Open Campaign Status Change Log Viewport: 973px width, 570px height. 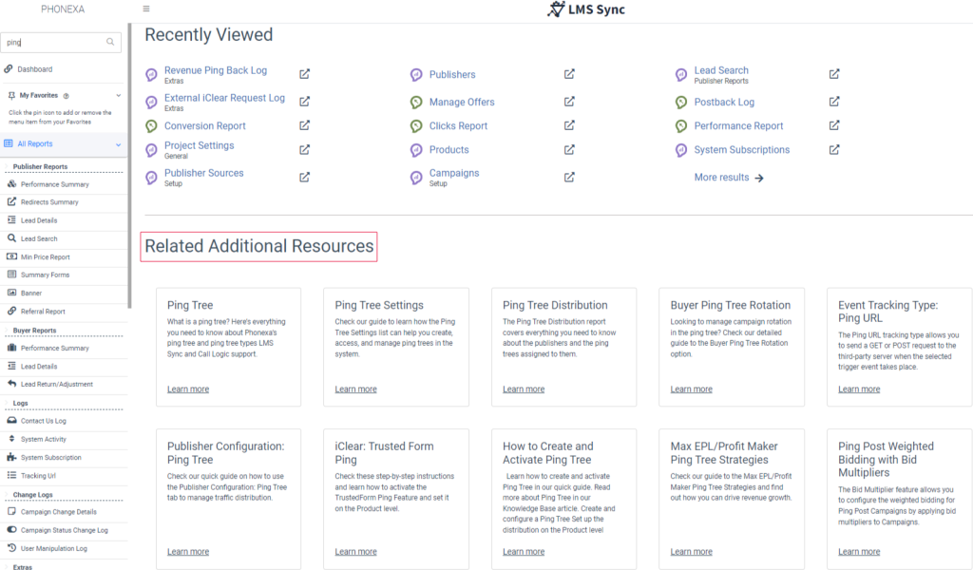point(64,530)
